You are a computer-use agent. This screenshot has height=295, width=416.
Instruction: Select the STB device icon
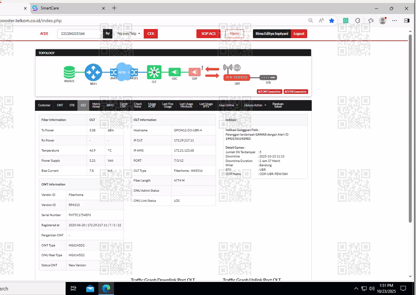pyautogui.click(x=268, y=78)
